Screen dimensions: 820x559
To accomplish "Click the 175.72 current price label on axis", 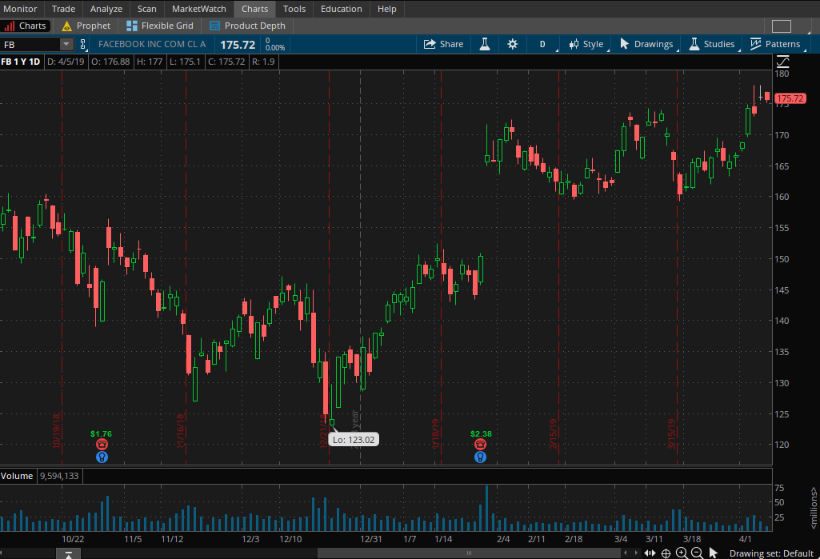I will point(790,98).
